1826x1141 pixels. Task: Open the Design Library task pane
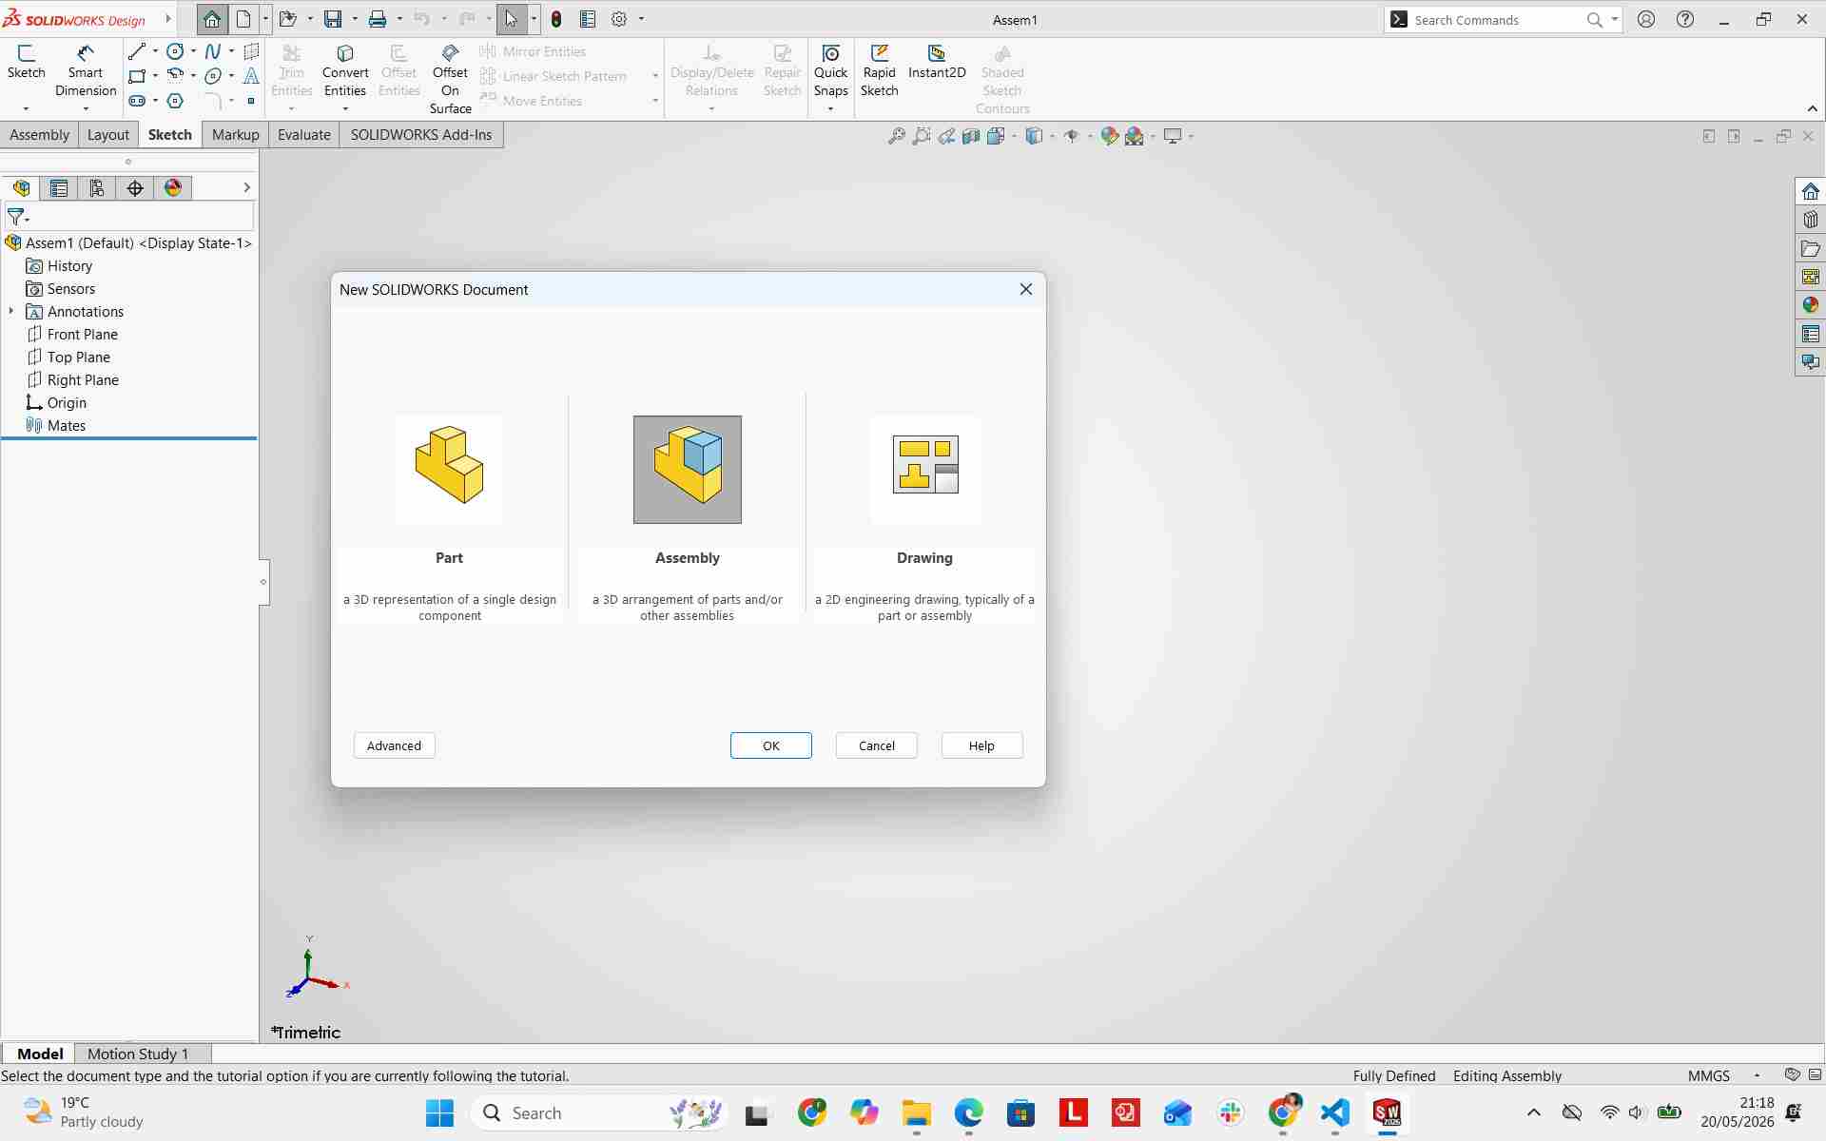1810,220
